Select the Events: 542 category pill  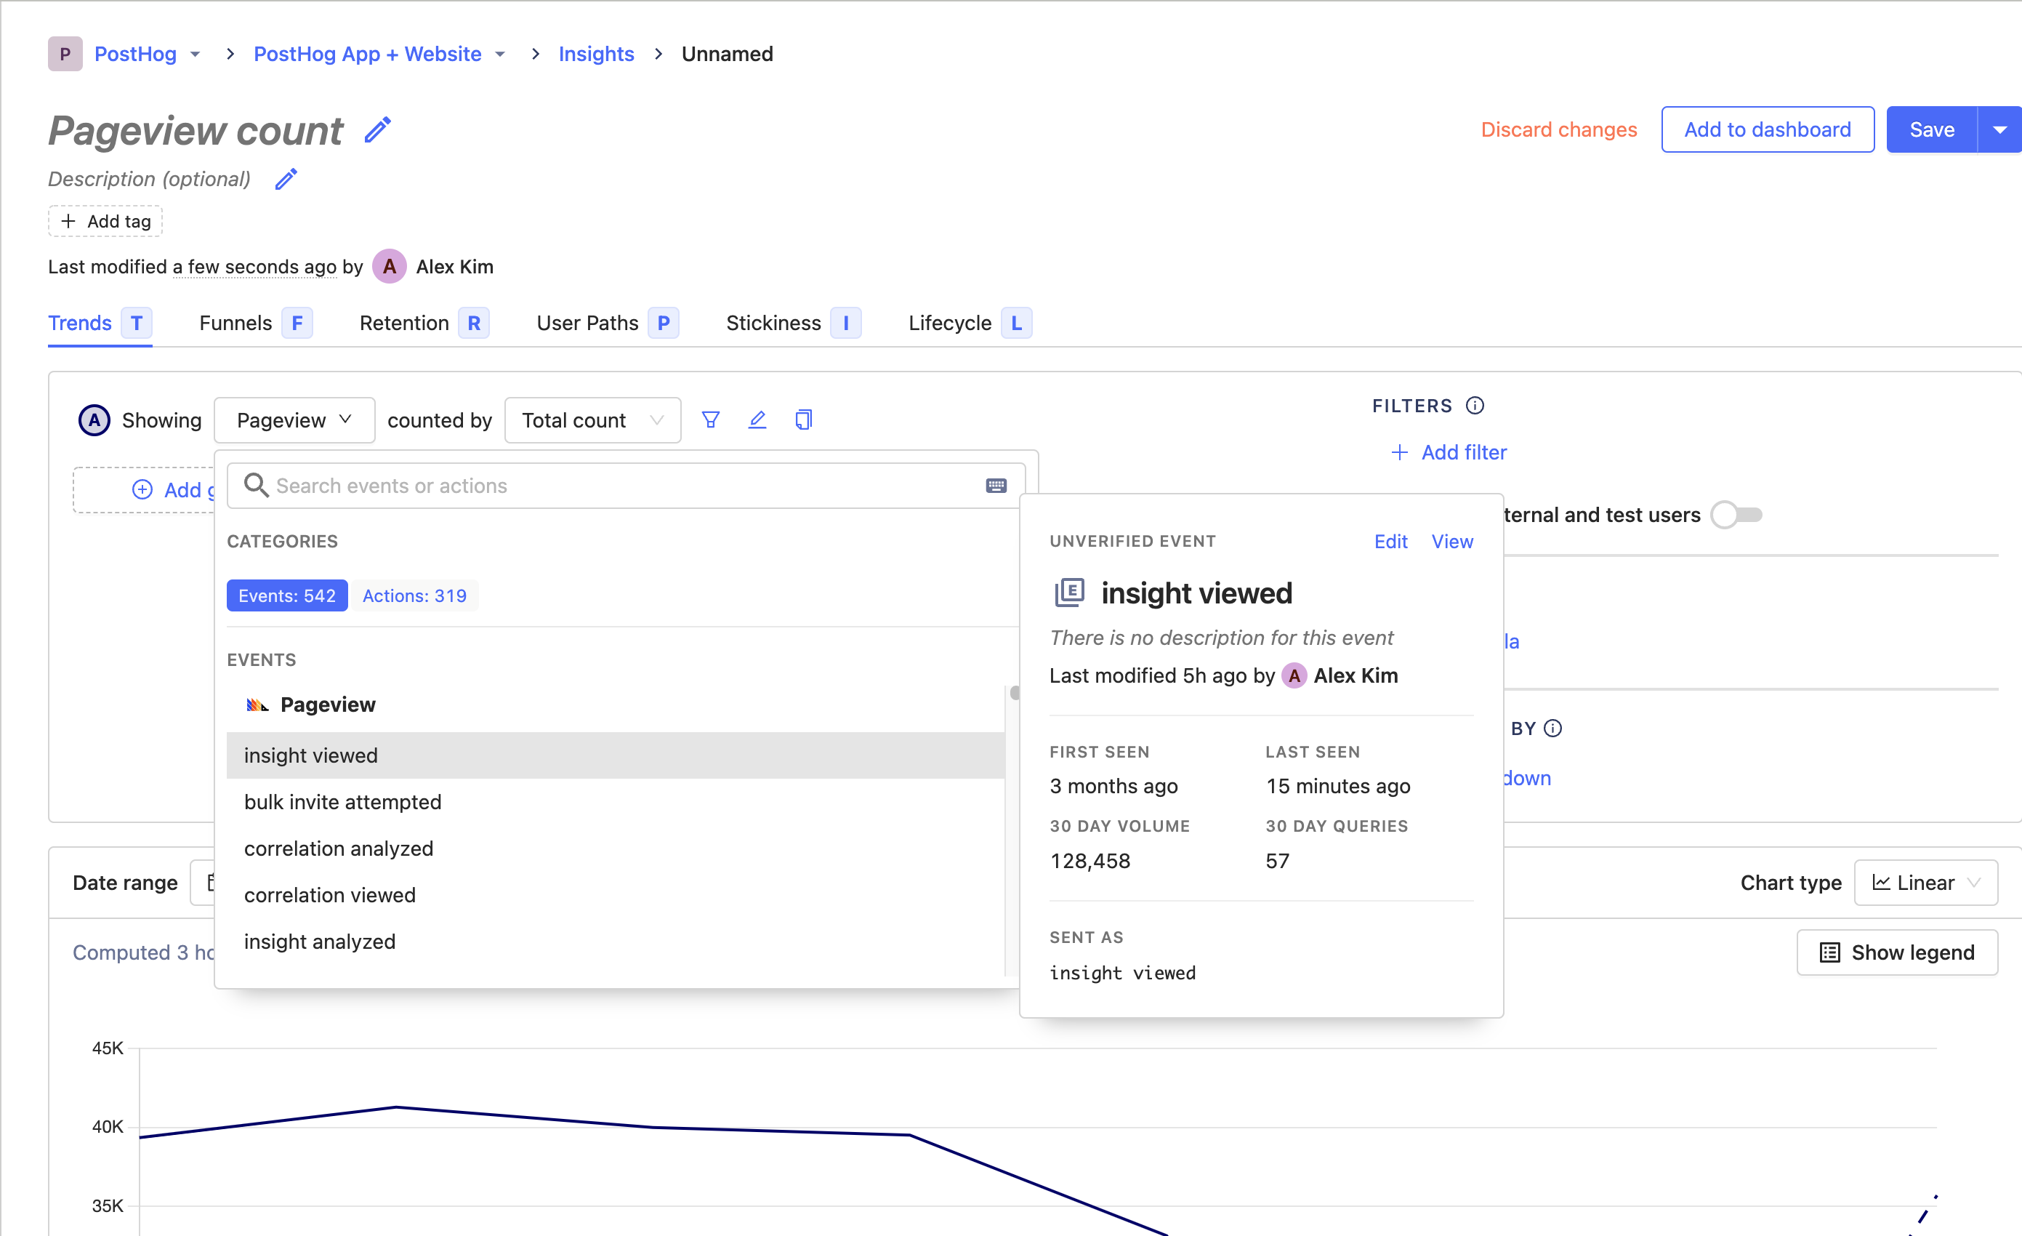[x=286, y=596]
